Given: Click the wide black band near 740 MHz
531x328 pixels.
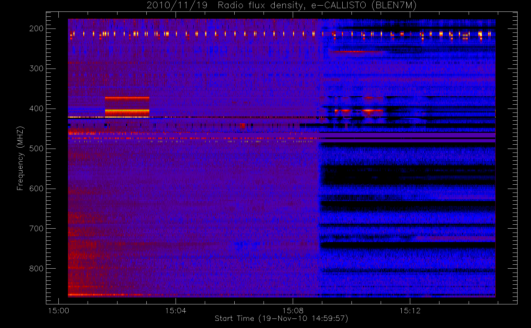Looking at the screenshot, I should pos(408,245).
